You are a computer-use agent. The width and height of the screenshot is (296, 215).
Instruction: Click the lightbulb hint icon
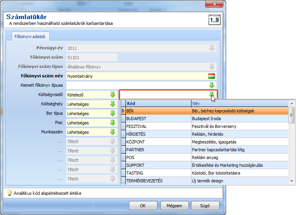click(x=9, y=193)
